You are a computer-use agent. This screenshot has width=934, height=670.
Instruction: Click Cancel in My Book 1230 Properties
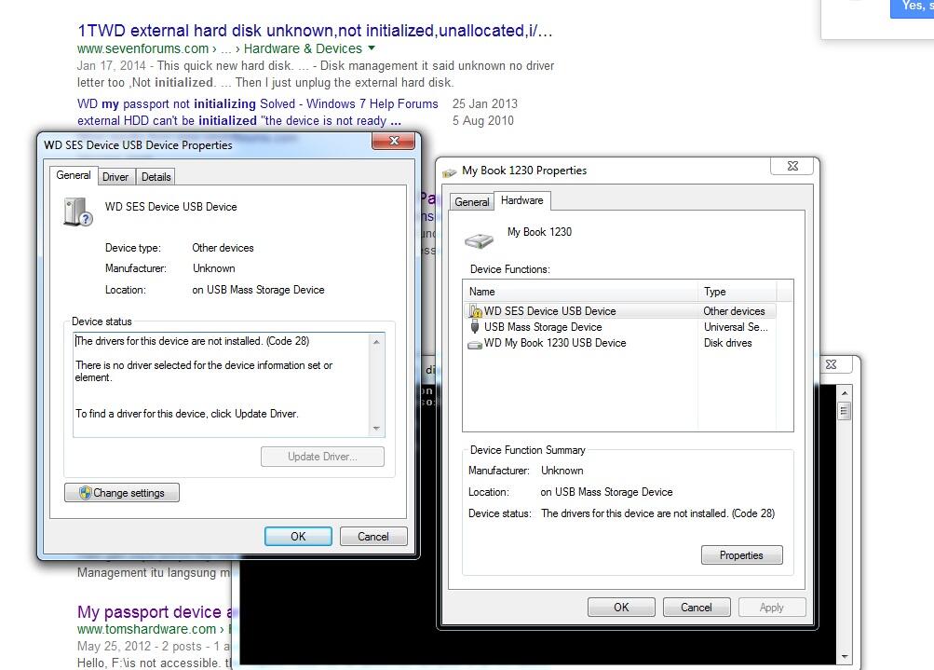click(x=697, y=608)
